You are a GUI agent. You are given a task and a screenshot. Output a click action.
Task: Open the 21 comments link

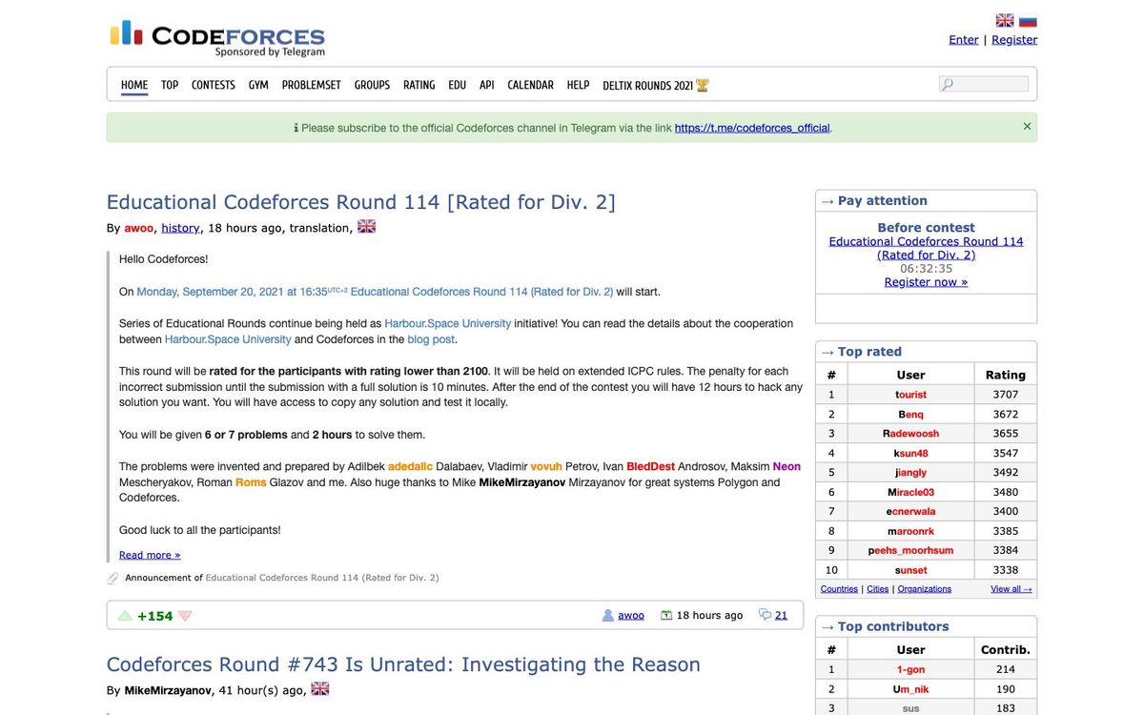[x=781, y=616]
